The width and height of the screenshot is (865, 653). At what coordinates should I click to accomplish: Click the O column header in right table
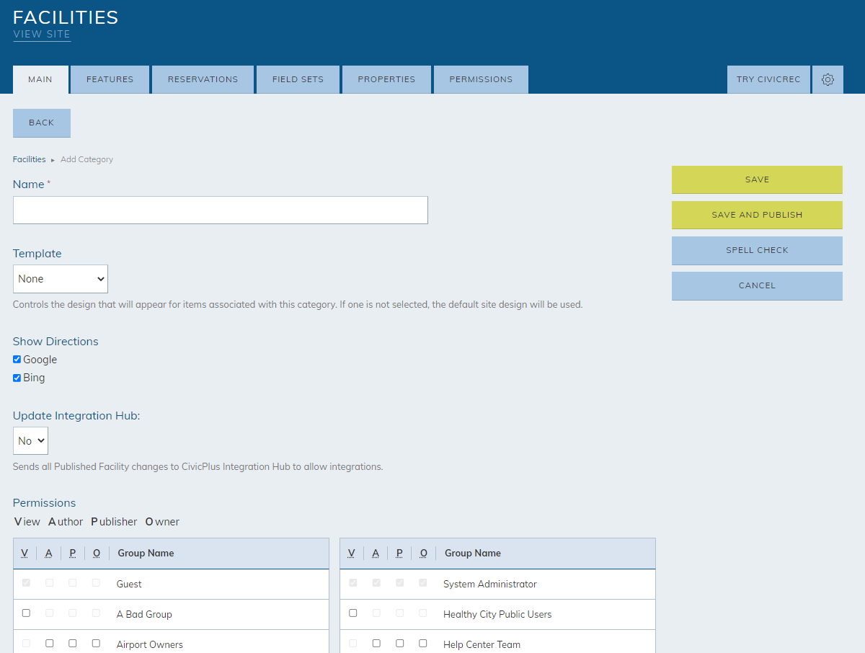(424, 554)
